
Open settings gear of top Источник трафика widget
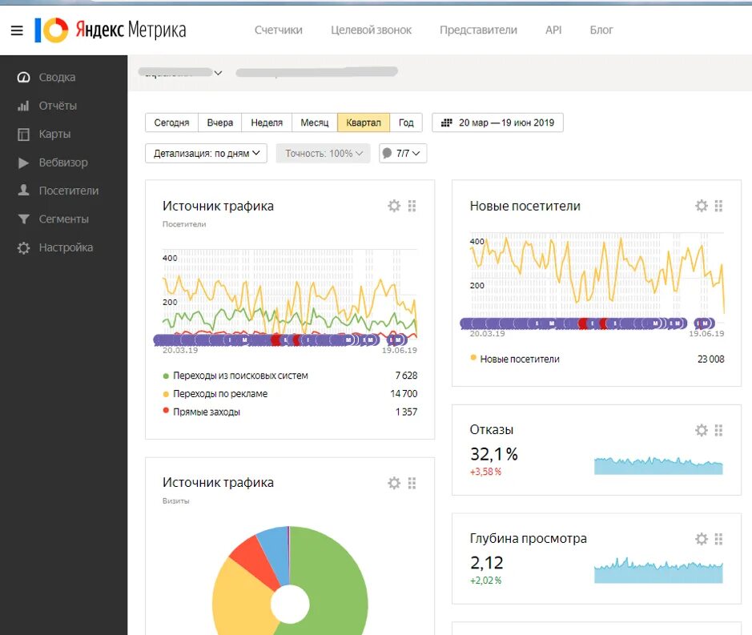pos(394,207)
